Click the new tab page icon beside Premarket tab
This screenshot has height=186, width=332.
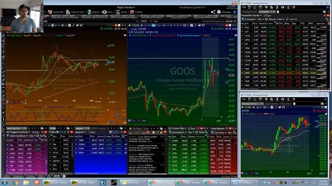click(278, 12)
